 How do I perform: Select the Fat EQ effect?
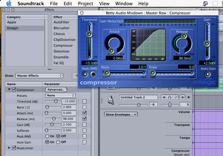pyautogui.click(x=59, y=63)
